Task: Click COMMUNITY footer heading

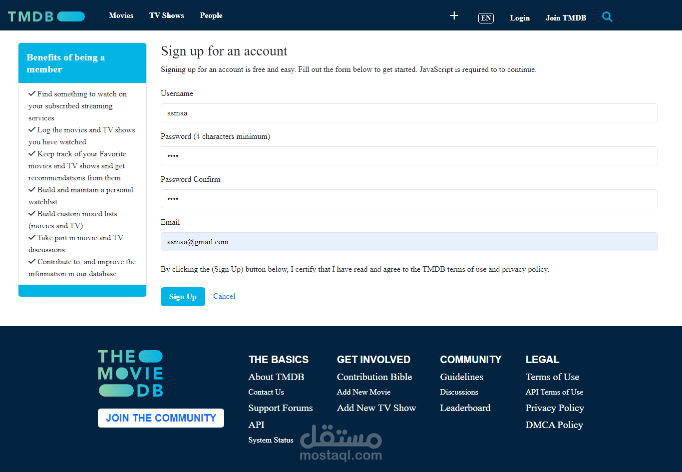Action: [x=470, y=360]
